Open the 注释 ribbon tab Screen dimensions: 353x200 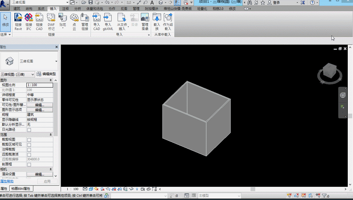click(x=65, y=9)
